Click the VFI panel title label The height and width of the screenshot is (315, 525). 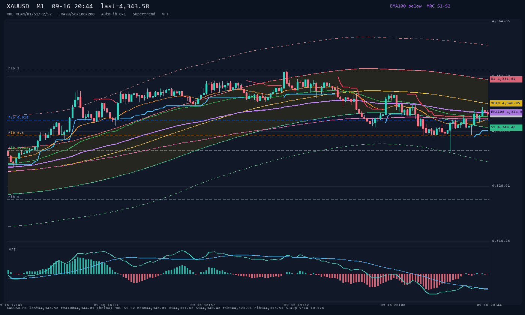[x=12, y=249]
